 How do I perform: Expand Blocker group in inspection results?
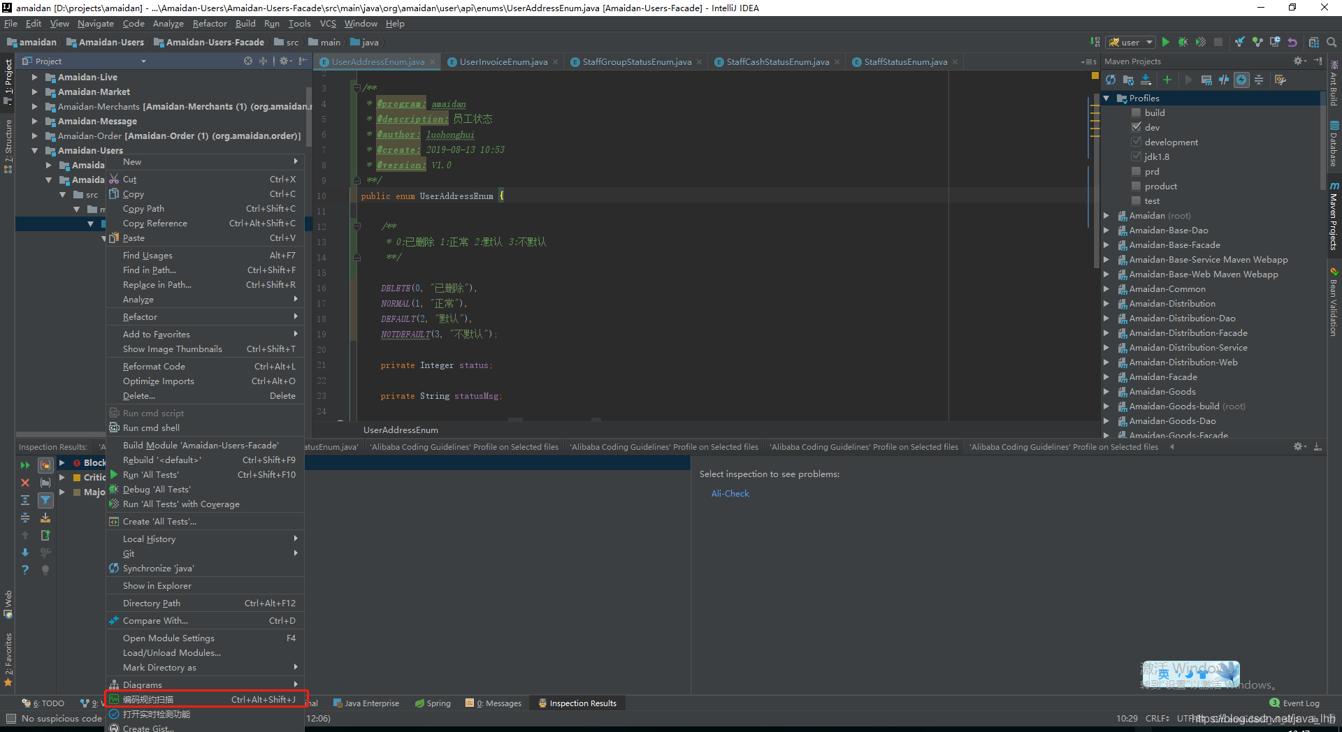coord(62,462)
